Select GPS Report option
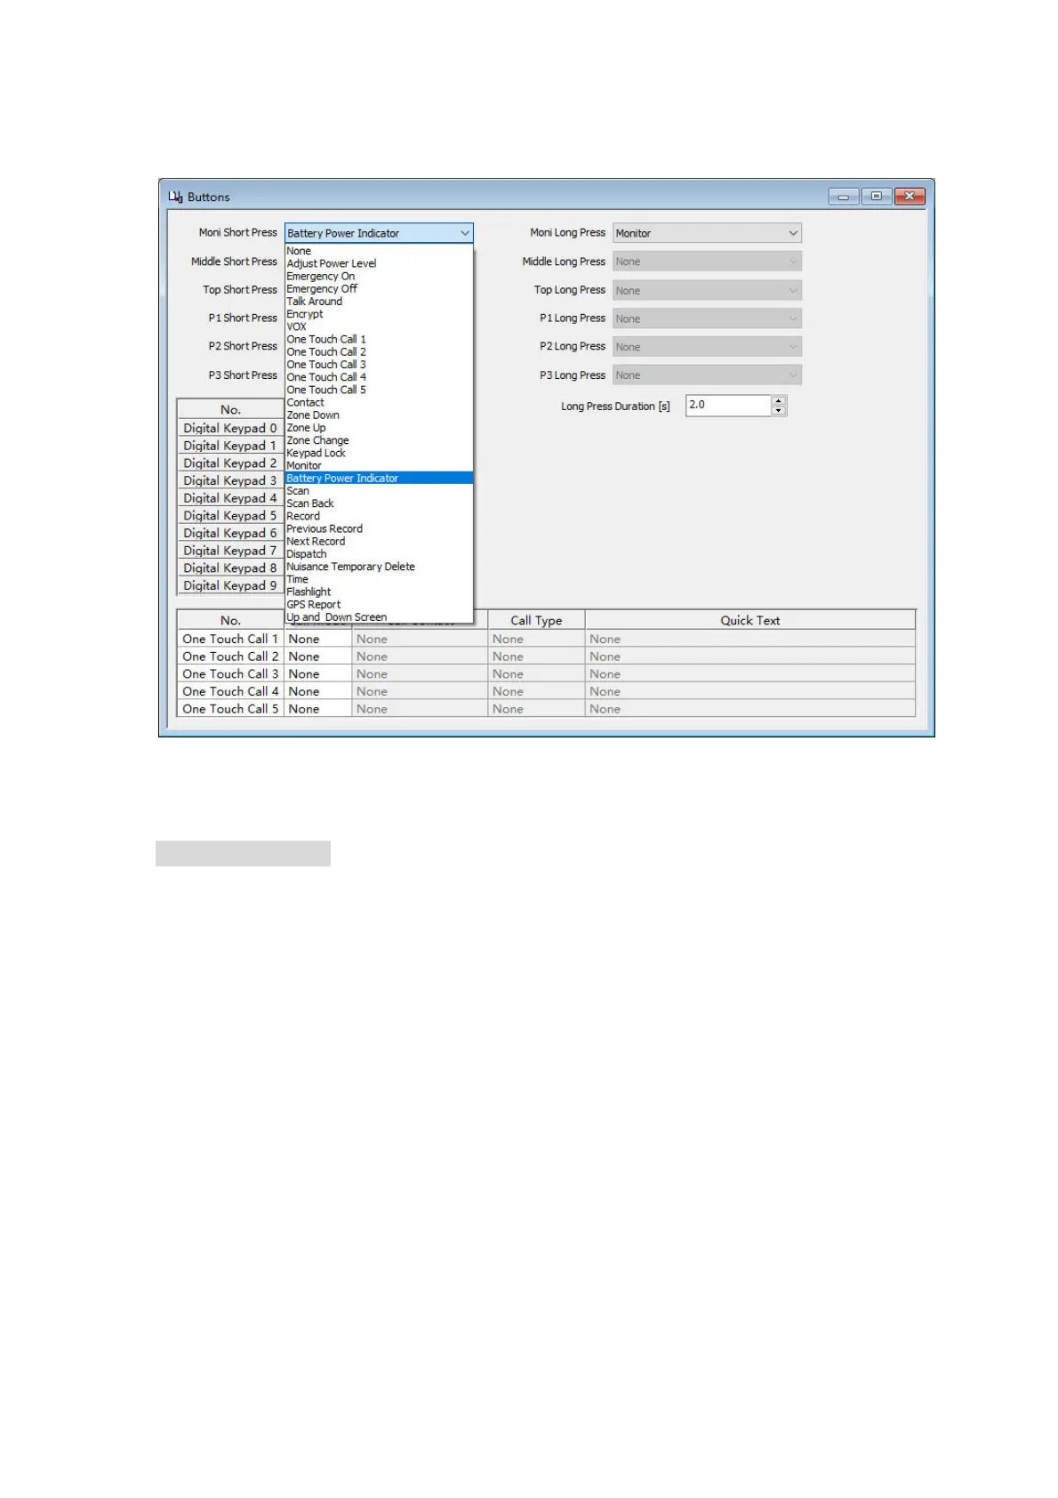 pyautogui.click(x=379, y=604)
